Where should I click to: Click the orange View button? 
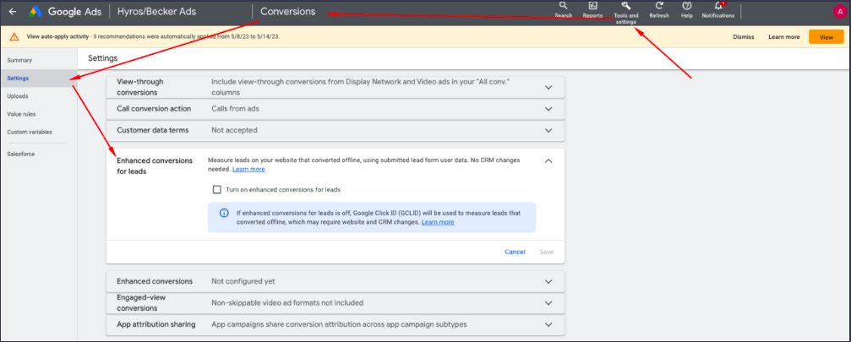pos(826,37)
